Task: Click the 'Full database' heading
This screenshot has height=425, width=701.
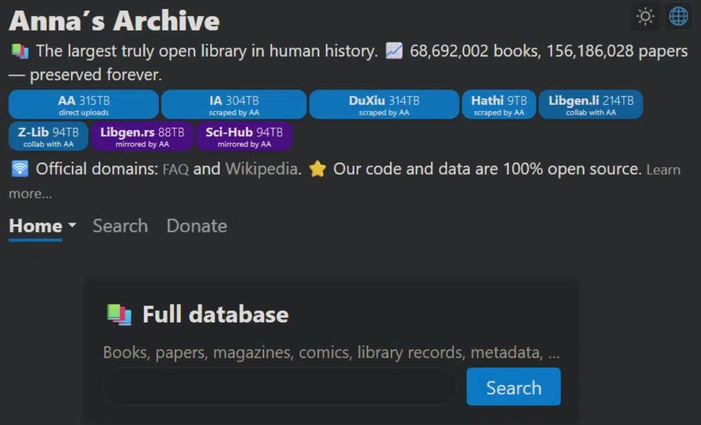Action: click(x=215, y=314)
